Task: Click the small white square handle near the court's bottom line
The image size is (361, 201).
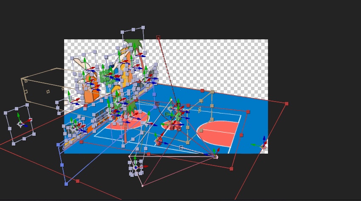Action: (x=181, y=147)
